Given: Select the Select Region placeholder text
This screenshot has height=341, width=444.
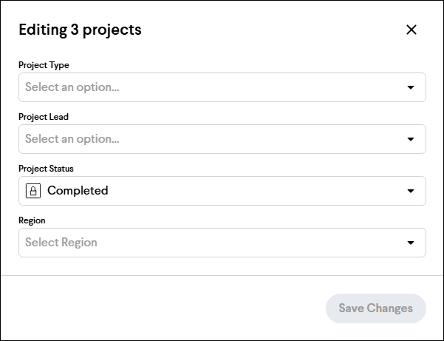Looking at the screenshot, I should tap(61, 243).
